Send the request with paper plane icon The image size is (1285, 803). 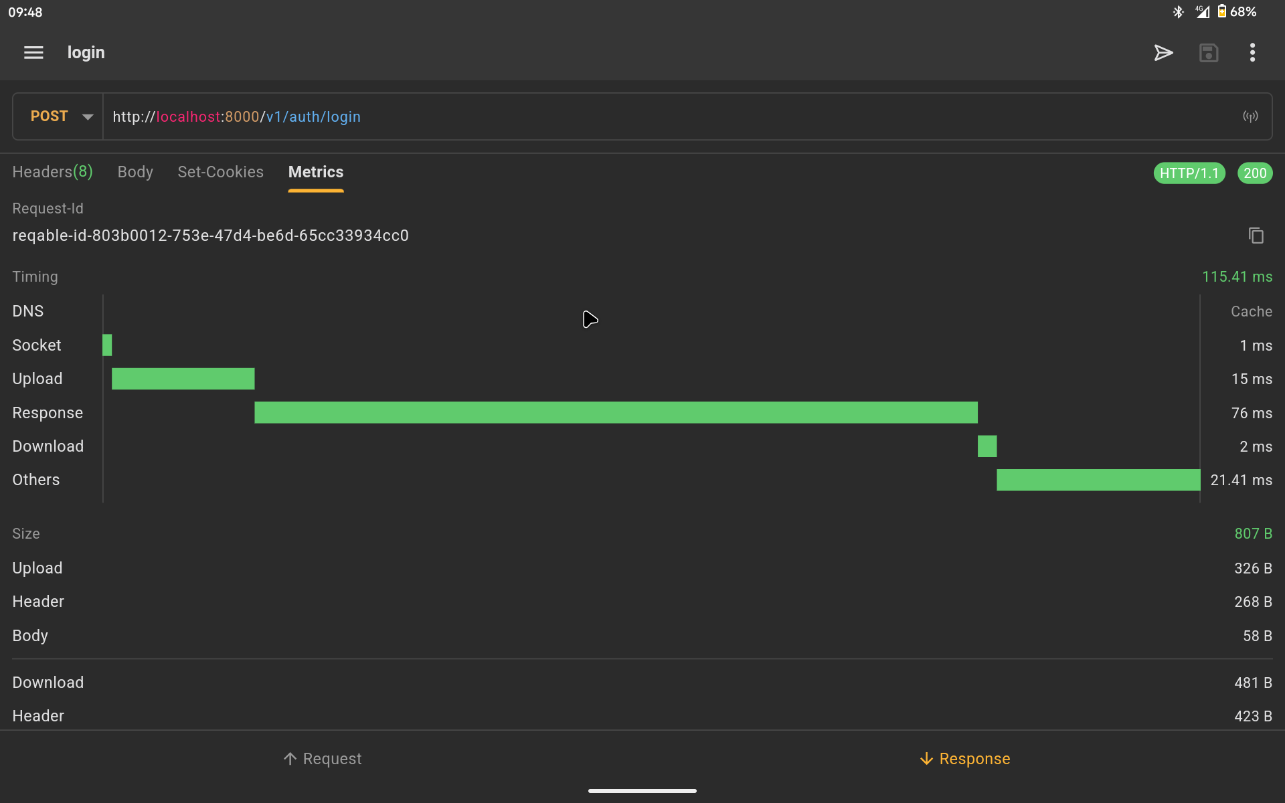1163,53
